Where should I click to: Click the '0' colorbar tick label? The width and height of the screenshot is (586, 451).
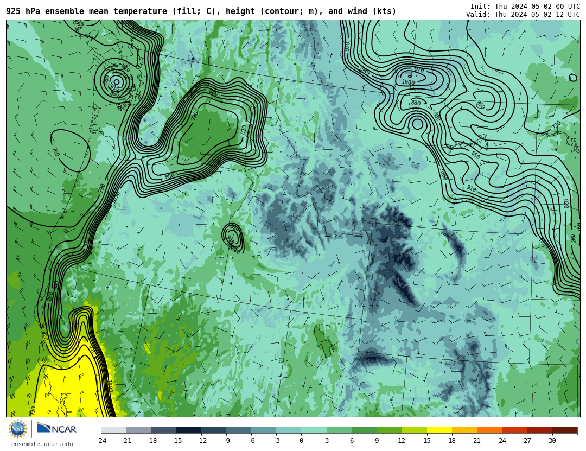pyautogui.click(x=302, y=441)
